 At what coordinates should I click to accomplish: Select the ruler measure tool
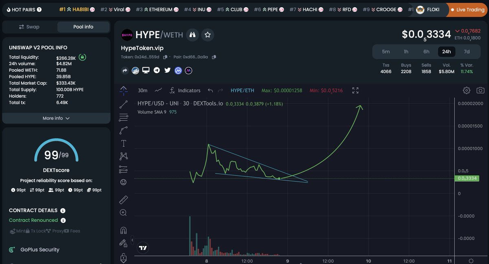click(123, 199)
